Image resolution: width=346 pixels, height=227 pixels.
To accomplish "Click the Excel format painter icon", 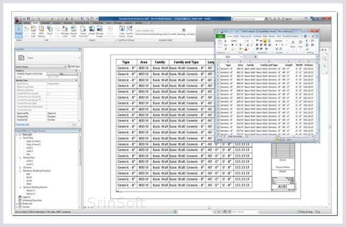I will [x=225, y=49].
